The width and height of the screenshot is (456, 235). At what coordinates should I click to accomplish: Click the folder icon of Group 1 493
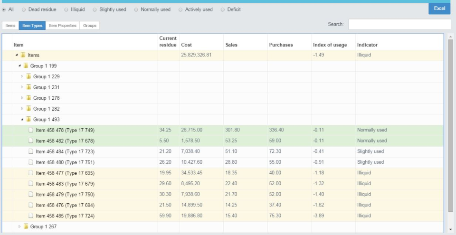(28, 119)
